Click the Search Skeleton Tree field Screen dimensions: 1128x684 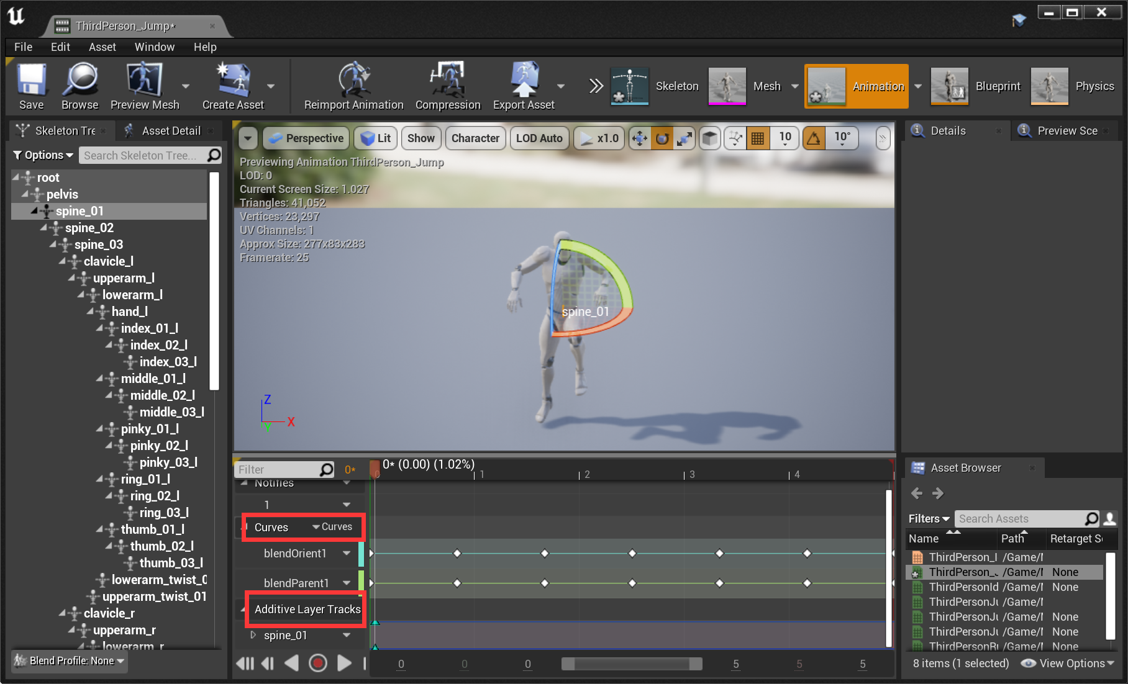pyautogui.click(x=150, y=155)
